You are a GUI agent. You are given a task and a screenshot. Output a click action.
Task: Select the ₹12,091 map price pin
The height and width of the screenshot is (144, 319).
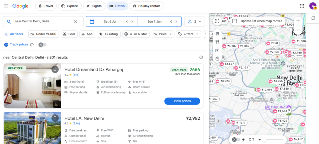[x=265, y=90]
